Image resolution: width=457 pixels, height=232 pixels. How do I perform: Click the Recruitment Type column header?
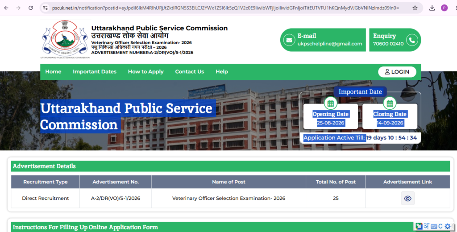pos(46,182)
